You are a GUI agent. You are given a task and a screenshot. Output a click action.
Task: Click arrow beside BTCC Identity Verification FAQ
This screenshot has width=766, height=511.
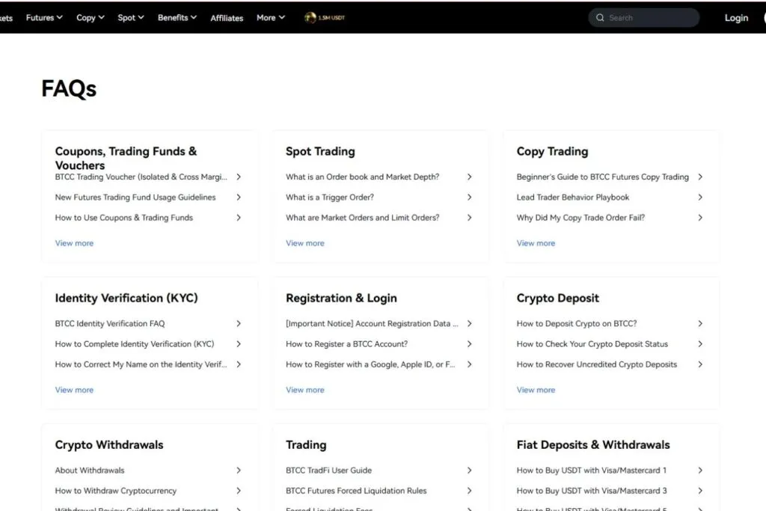coord(239,323)
